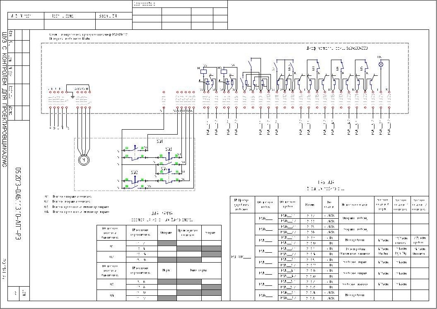Click the last legend line

tap(76, 212)
